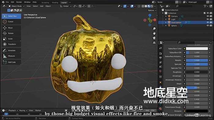Open the viewport Options dropdown

tap(152, 10)
